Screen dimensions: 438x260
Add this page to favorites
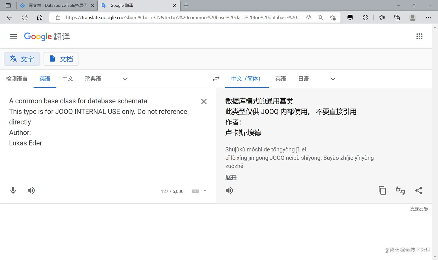pyautogui.click(x=333, y=17)
